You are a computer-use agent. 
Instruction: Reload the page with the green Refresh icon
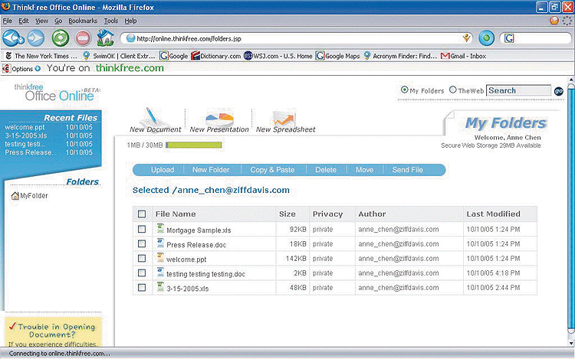coord(60,38)
